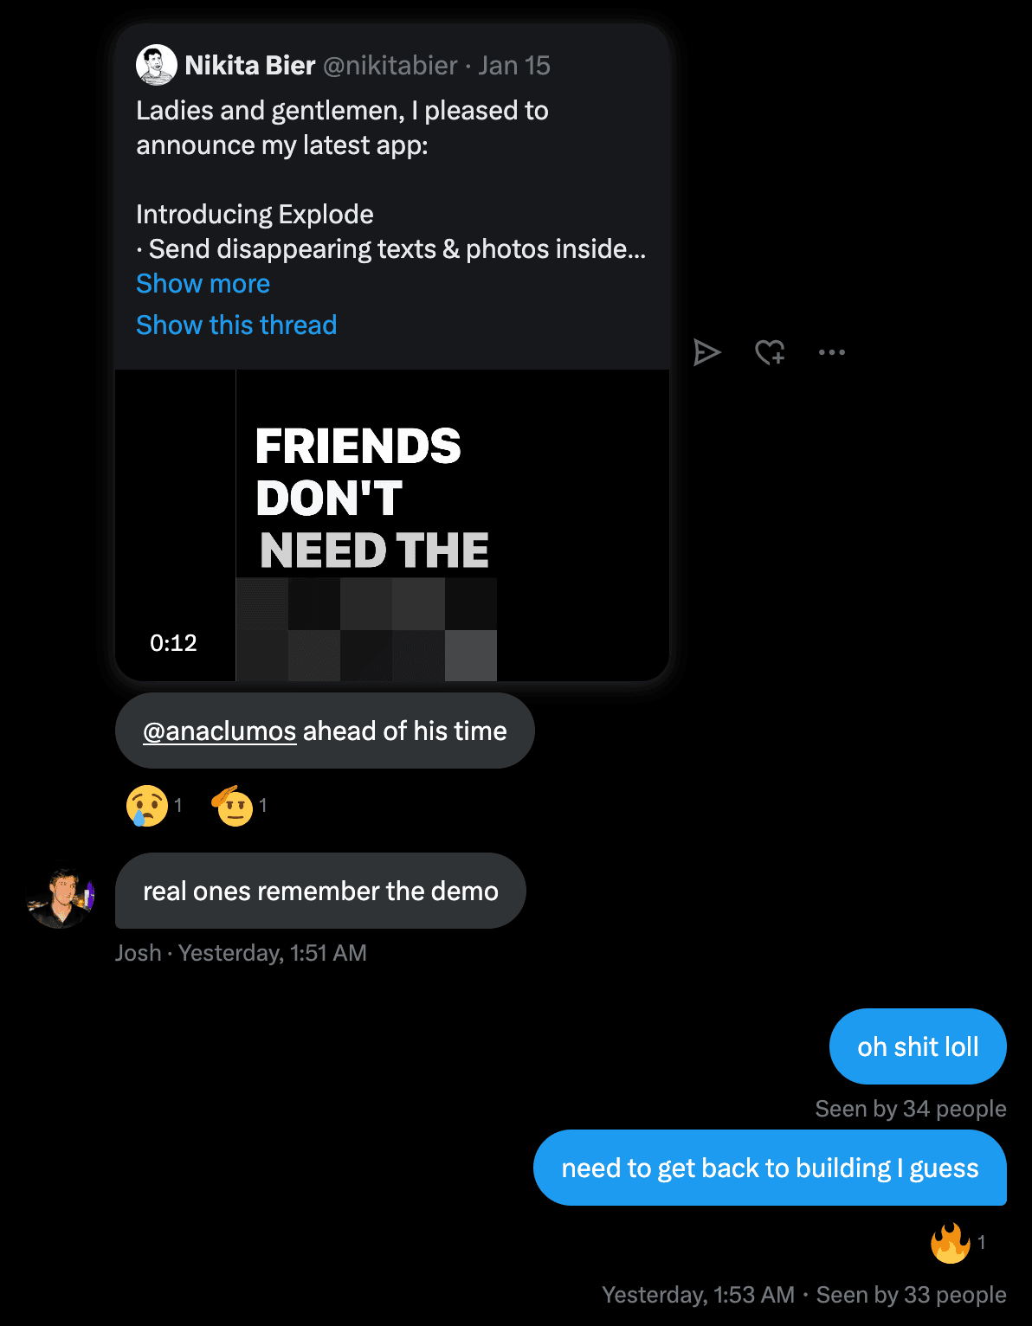
Task: Select the "oh shit loll" message bubble
Action: click(918, 1047)
